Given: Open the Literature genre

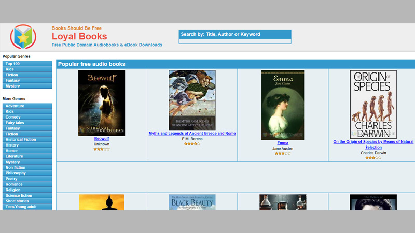Looking at the screenshot, I should tap(27, 156).
